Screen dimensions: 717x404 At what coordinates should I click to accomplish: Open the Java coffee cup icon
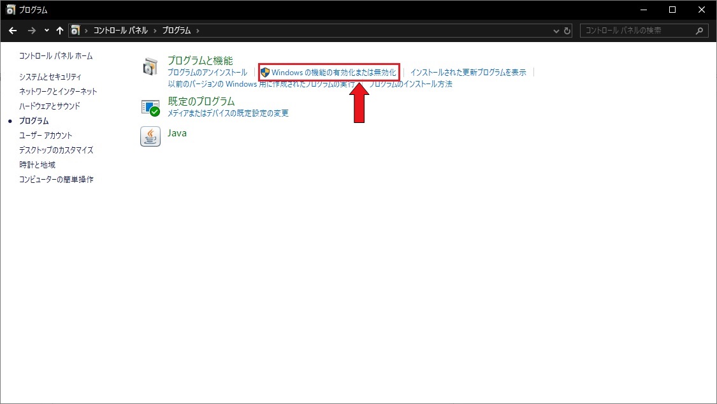click(150, 136)
